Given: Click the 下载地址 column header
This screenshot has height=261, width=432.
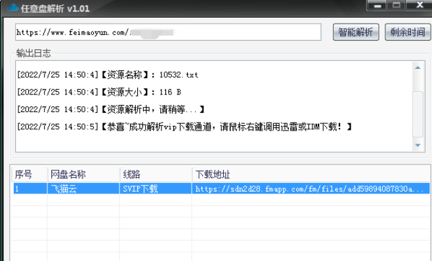Looking at the screenshot, I should [x=311, y=174].
